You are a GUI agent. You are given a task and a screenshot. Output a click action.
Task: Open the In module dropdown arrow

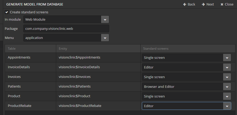coord(105,20)
